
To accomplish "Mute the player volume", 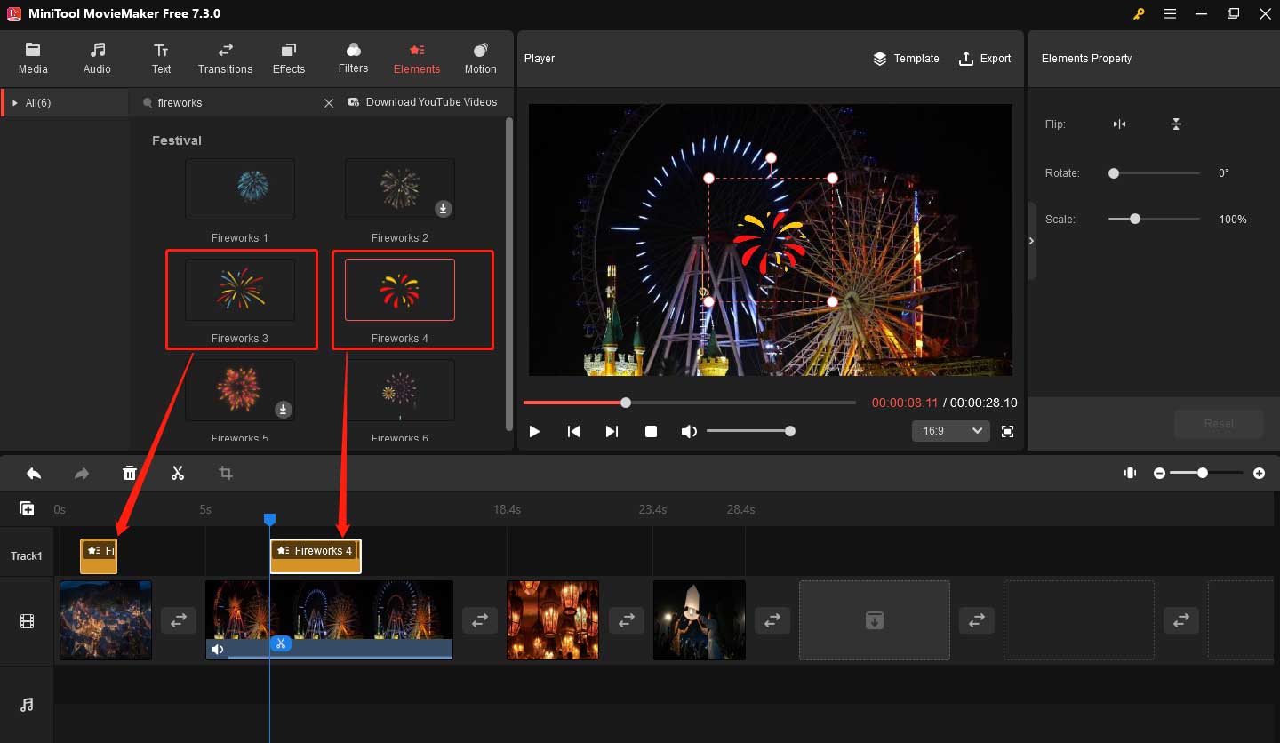I will tap(689, 431).
